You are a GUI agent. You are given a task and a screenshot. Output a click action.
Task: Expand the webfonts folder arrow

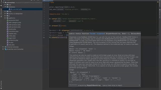[5, 18]
